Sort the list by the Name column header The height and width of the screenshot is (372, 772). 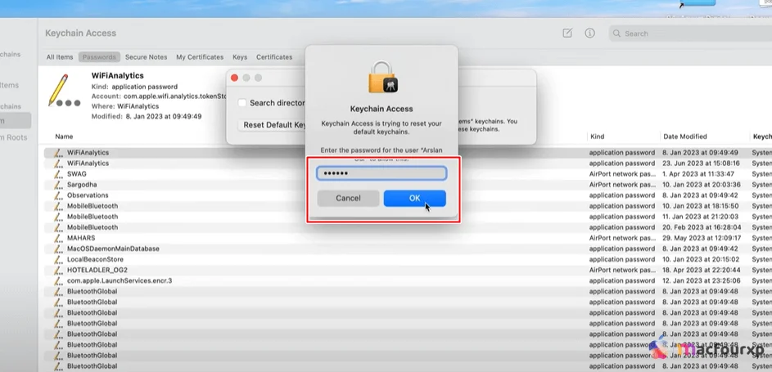click(x=64, y=137)
